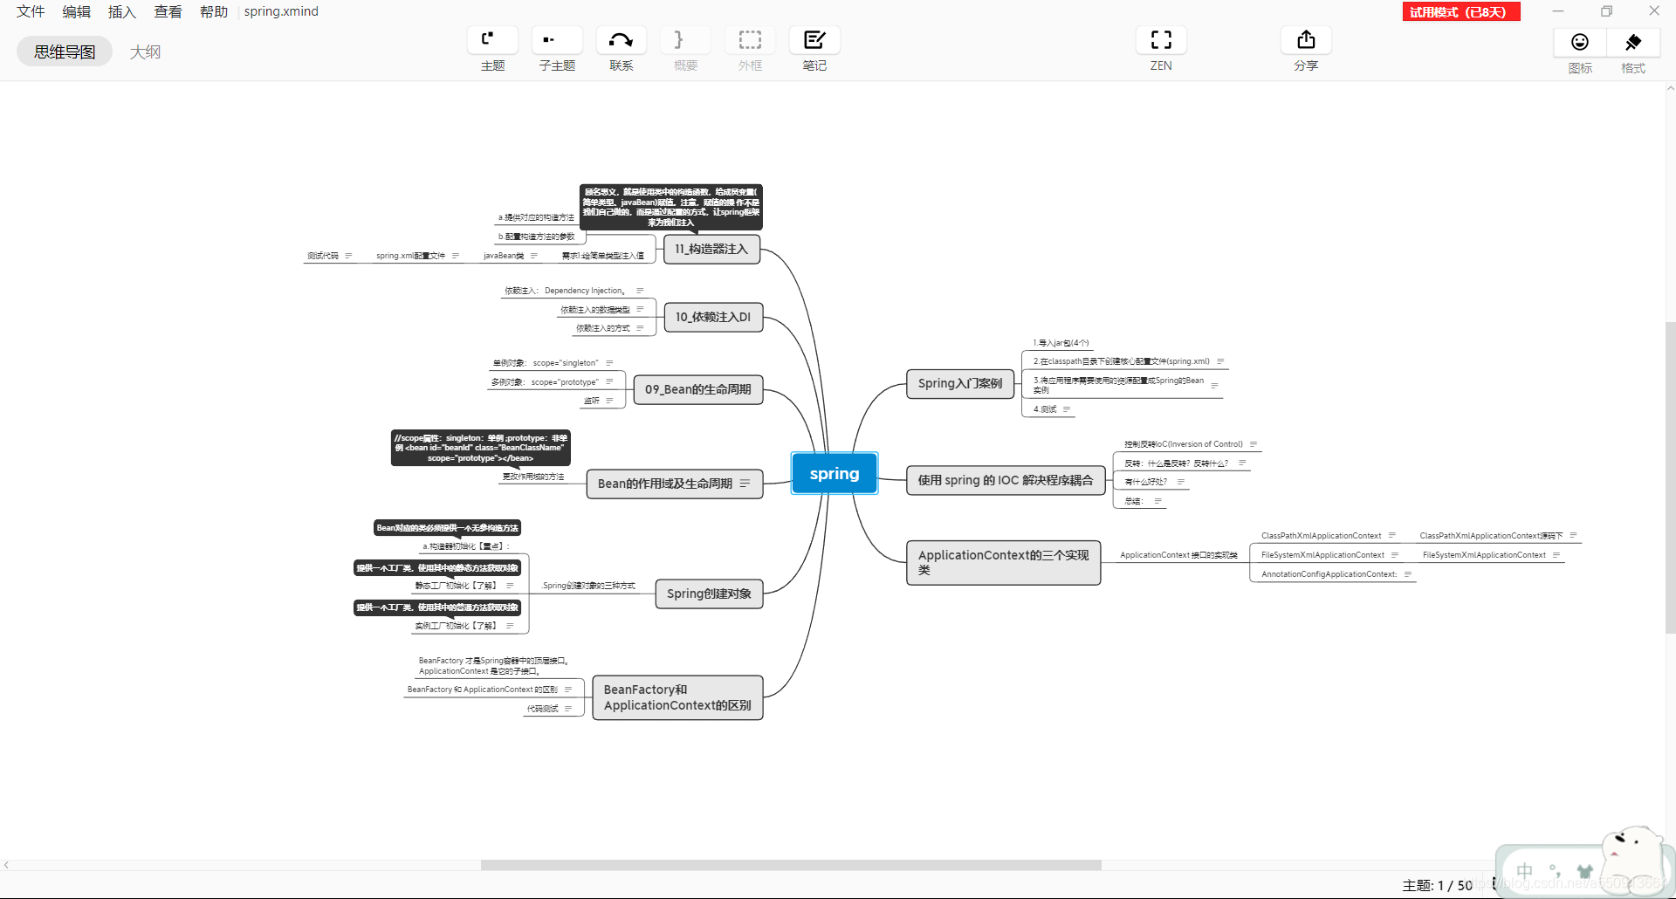Open the 插入 menu
1676x899 pixels.
tap(122, 11)
